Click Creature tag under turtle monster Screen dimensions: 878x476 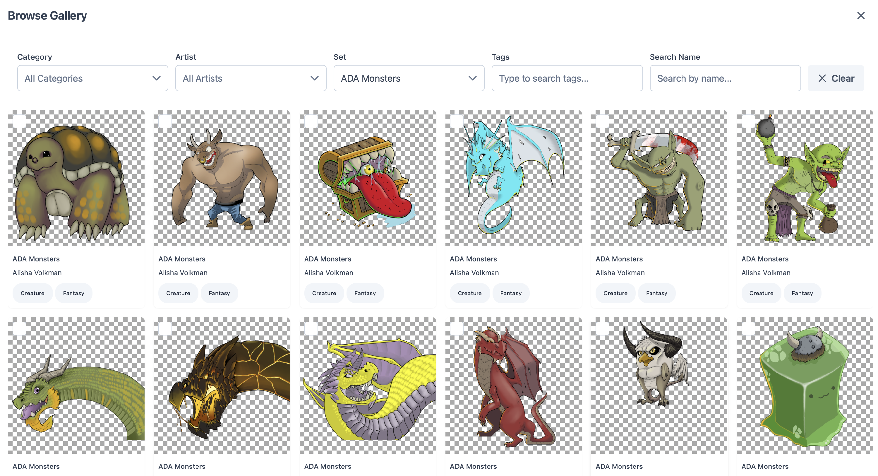coord(32,293)
